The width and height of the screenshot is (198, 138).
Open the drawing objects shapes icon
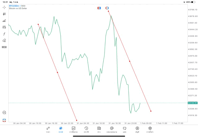coord(4,40)
